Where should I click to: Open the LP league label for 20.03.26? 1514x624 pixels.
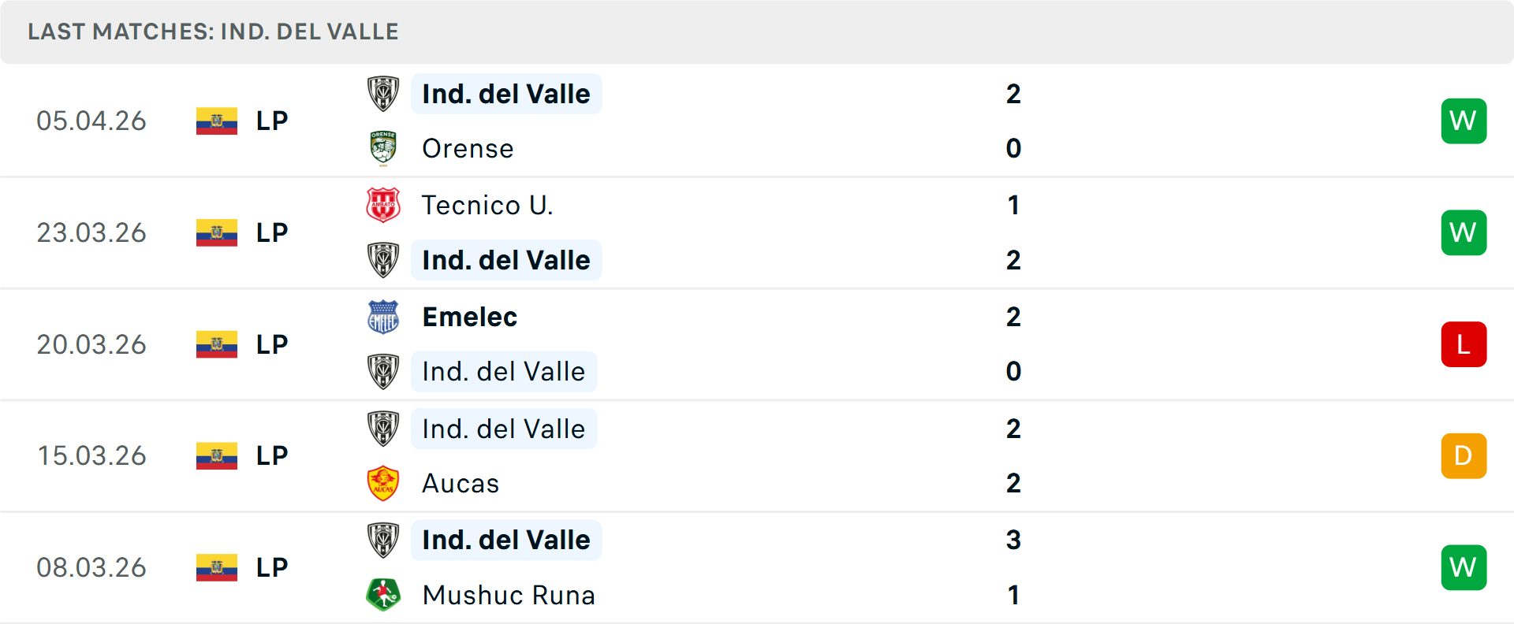[270, 344]
